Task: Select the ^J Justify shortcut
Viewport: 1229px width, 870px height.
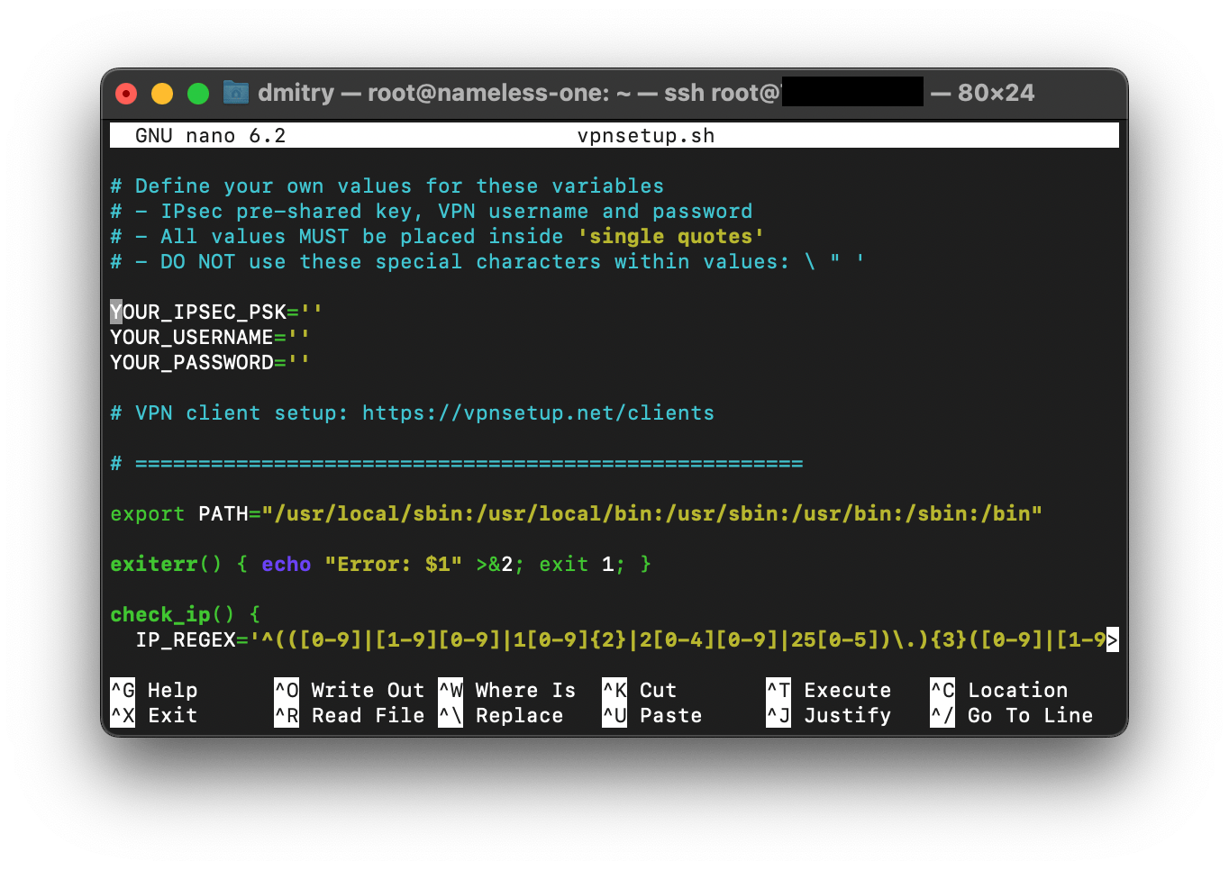Action: tap(828, 715)
